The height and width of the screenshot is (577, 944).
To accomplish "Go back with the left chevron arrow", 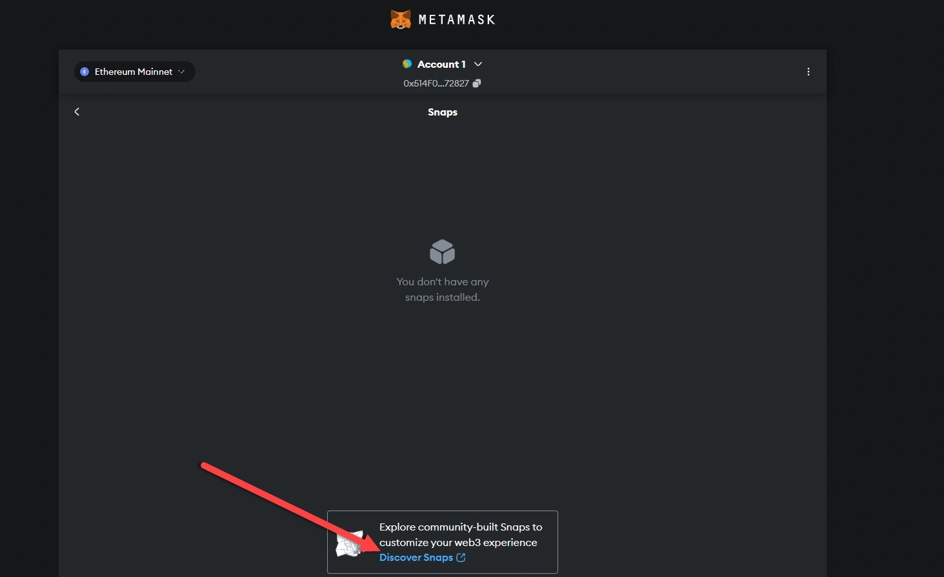I will pyautogui.click(x=77, y=112).
